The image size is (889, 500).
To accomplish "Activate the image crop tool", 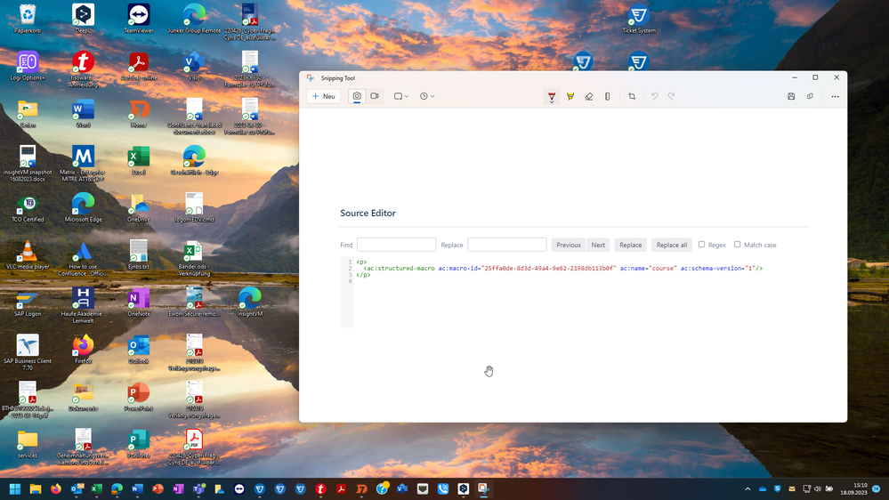I will click(632, 96).
